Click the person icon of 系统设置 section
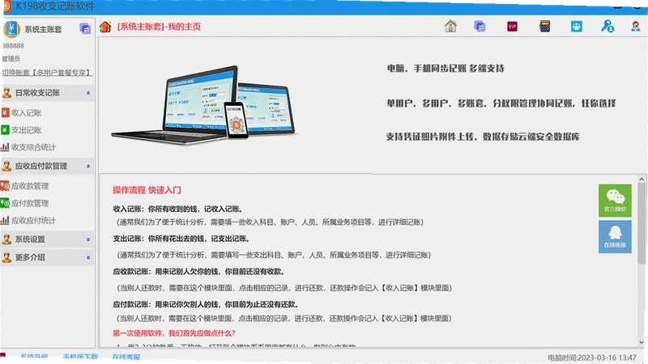Viewport: 648px width, 364px height. coord(6,239)
